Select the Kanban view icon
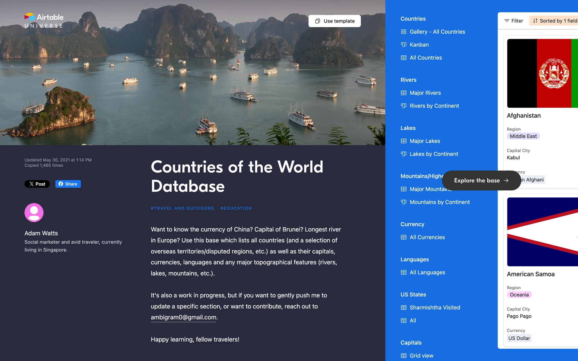Screen dimensions: 578x361 (x=404, y=45)
